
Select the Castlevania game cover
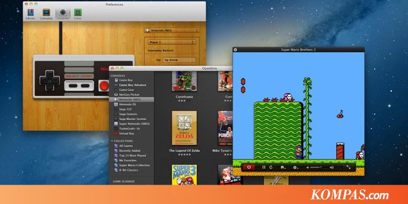(x=184, y=81)
